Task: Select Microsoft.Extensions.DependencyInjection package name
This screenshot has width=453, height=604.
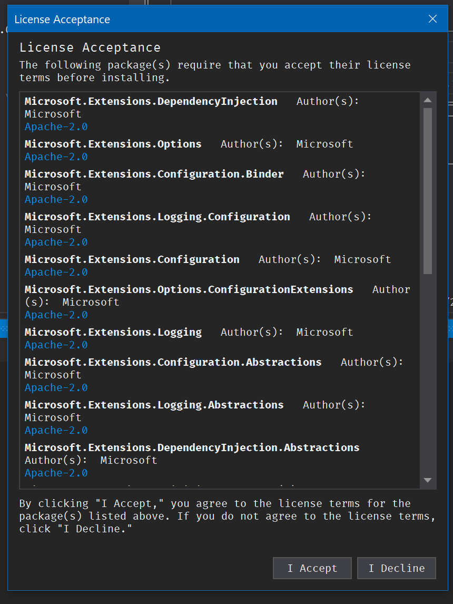Action: 151,101
